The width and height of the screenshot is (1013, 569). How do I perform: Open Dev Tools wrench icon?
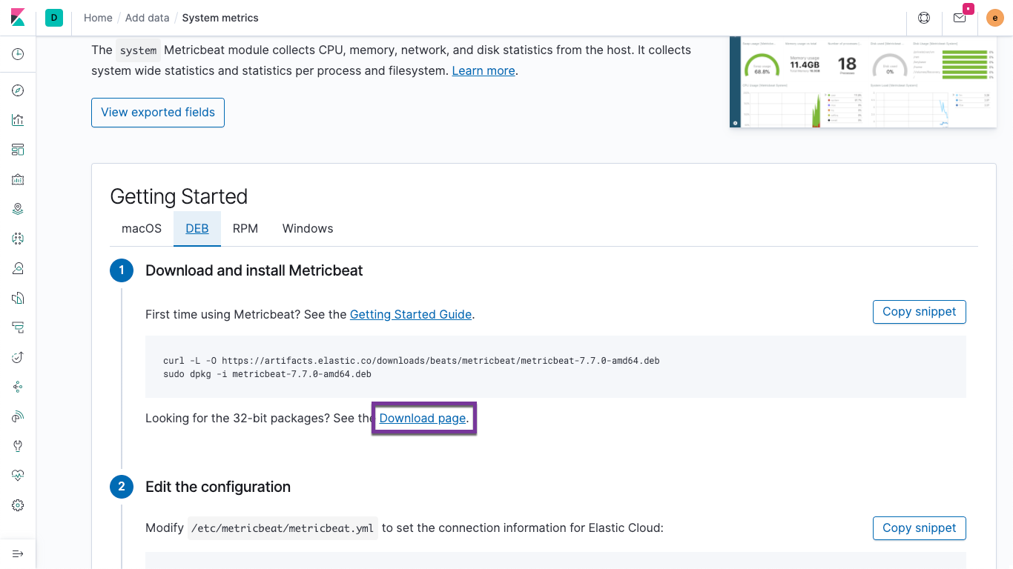point(18,446)
